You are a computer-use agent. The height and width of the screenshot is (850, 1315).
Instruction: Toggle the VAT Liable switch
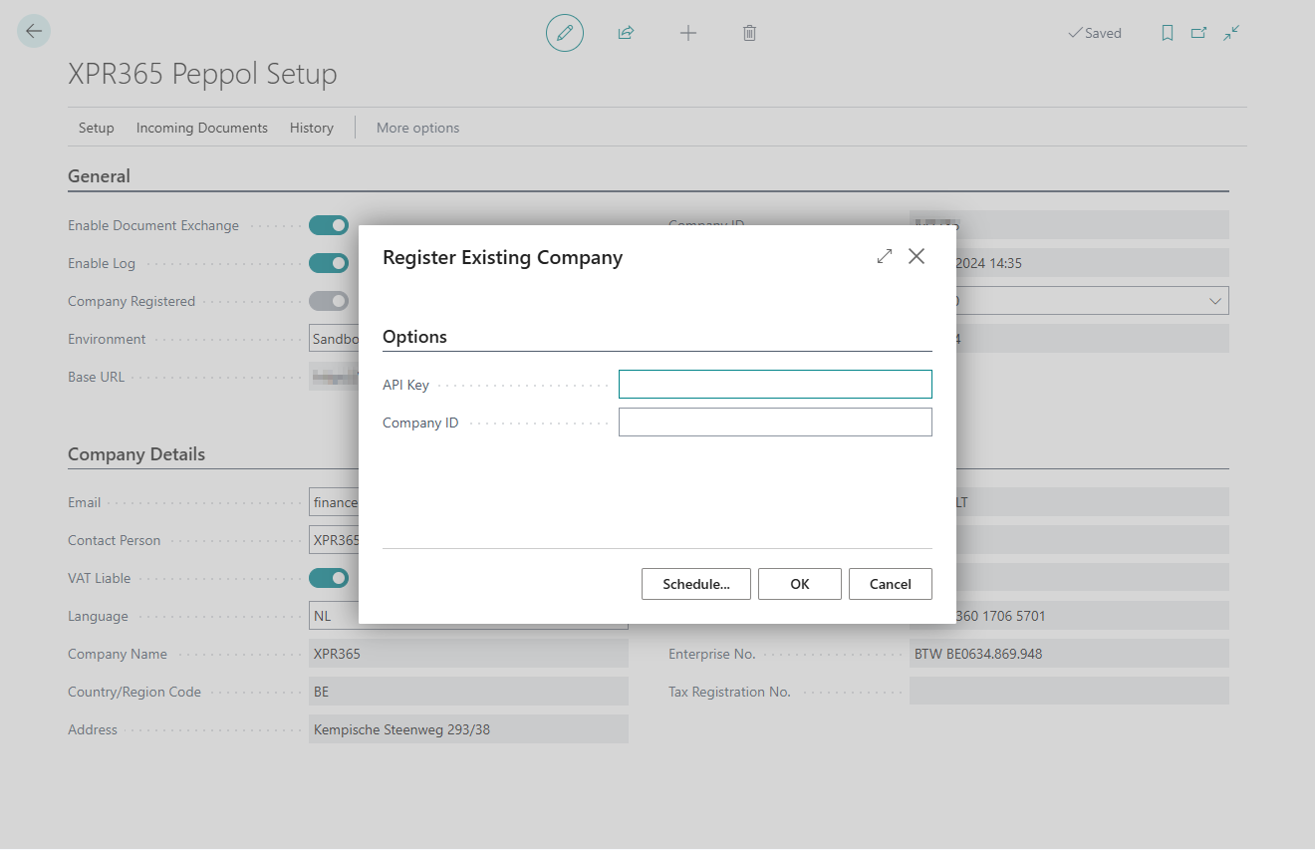coord(329,578)
